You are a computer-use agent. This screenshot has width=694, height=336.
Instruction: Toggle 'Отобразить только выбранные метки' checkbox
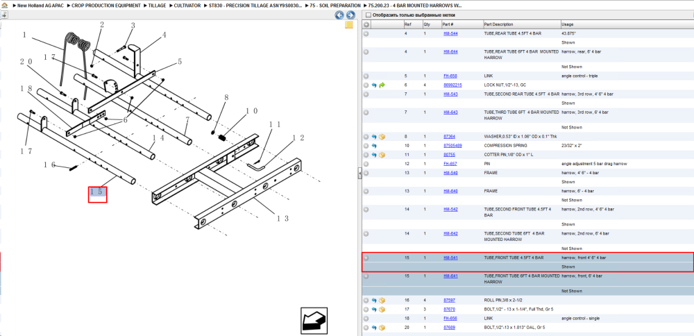click(369, 15)
